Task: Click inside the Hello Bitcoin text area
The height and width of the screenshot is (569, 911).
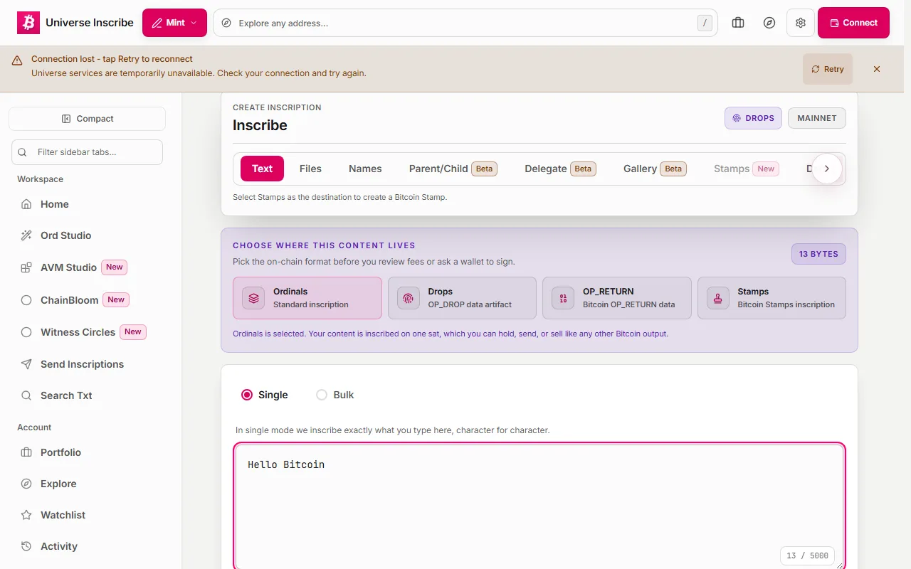Action: (x=539, y=506)
